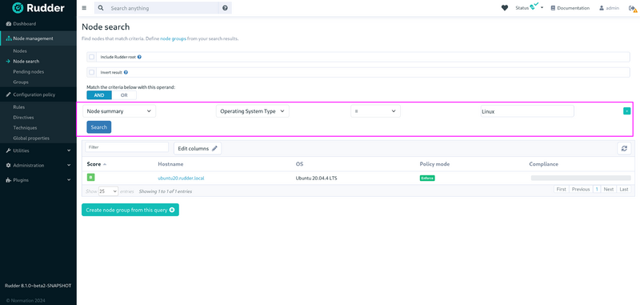Go to Next page
The width and height of the screenshot is (640, 305).
tap(609, 190)
